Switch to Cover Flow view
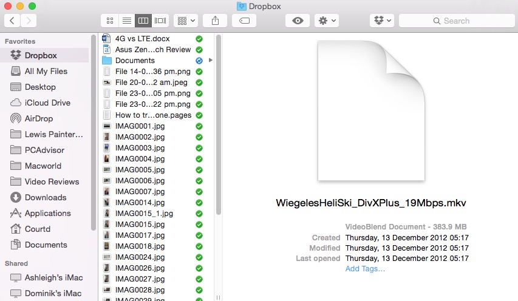 point(160,21)
